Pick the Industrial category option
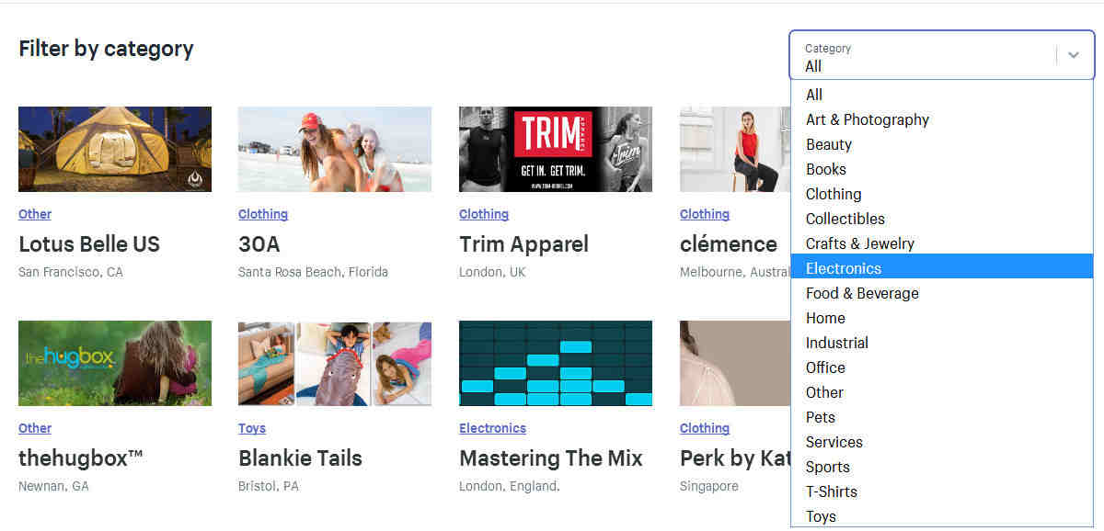The height and width of the screenshot is (531, 1104). coord(942,343)
